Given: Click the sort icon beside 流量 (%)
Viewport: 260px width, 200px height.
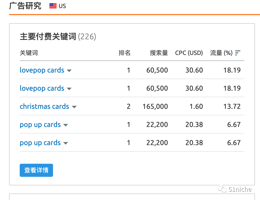Looking at the screenshot, I should coord(238,53).
